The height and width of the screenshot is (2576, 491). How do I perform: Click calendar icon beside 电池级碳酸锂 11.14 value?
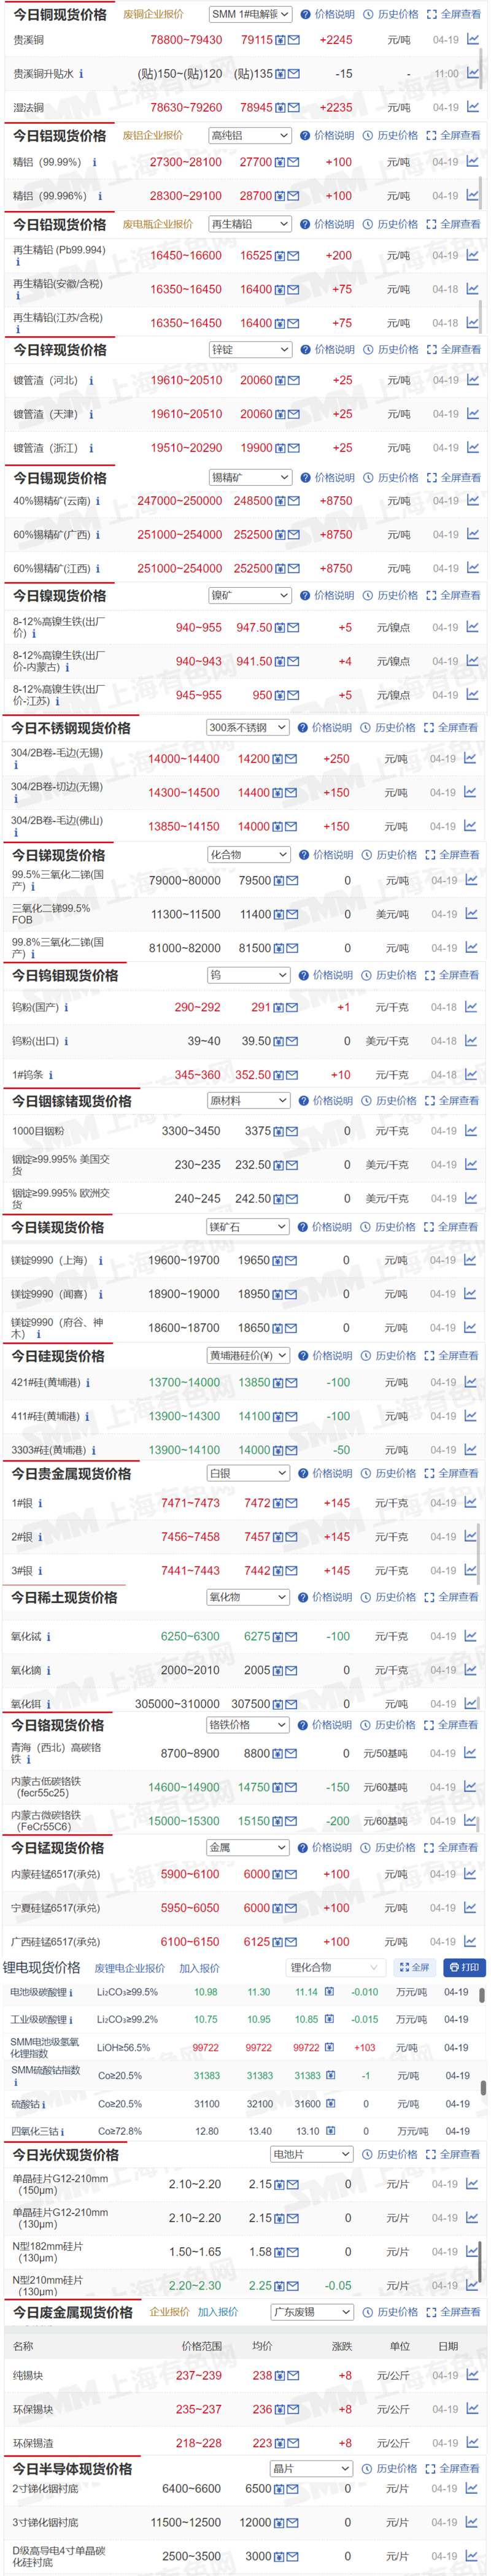[x=329, y=1992]
